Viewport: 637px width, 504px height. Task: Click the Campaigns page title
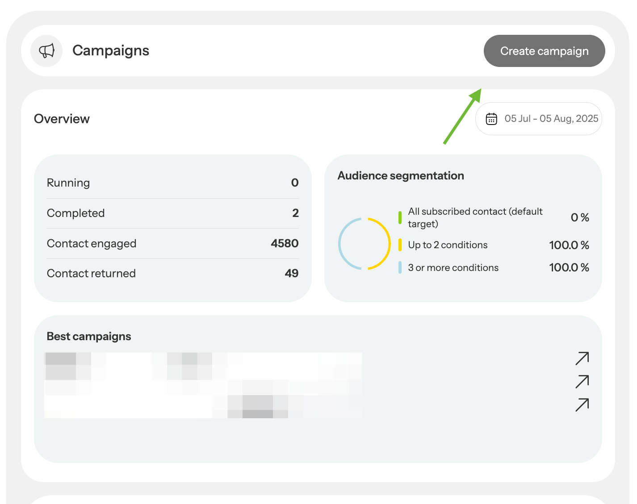click(x=111, y=51)
